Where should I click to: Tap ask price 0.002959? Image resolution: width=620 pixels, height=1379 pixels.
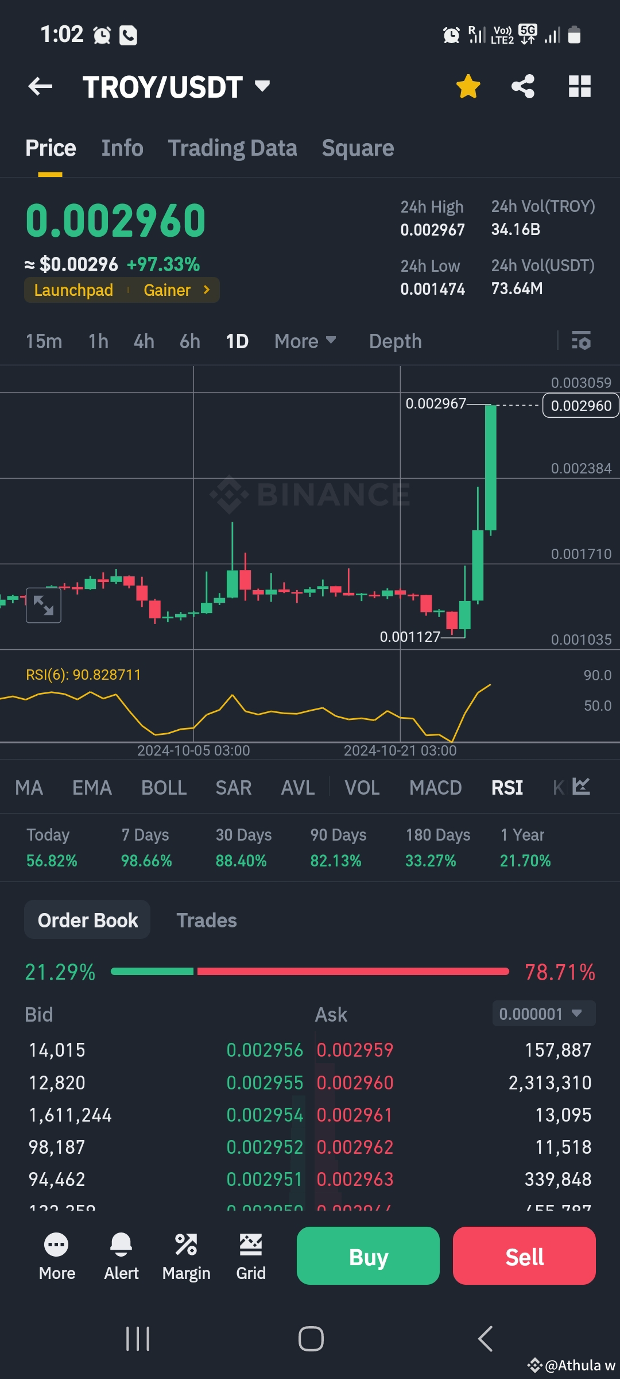355,1050
